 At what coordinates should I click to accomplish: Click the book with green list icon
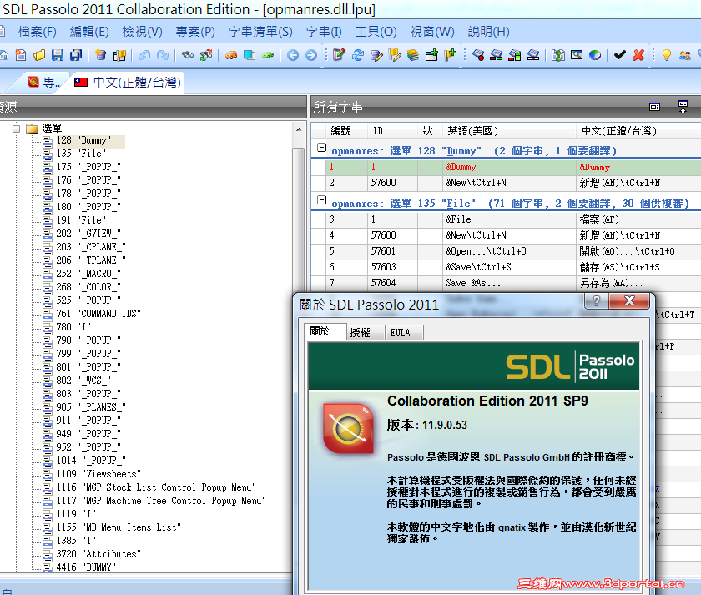(515, 55)
